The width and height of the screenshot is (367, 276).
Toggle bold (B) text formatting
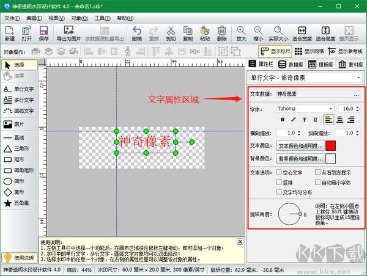click(283, 120)
